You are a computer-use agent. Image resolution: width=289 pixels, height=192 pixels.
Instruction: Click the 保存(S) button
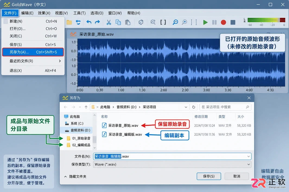tap(209, 176)
